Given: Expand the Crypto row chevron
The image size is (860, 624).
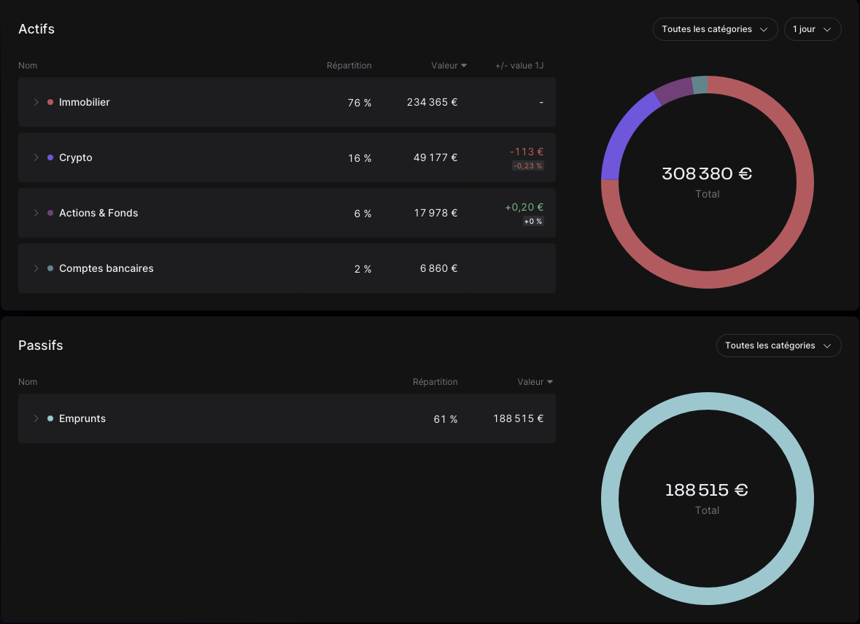Looking at the screenshot, I should (36, 157).
